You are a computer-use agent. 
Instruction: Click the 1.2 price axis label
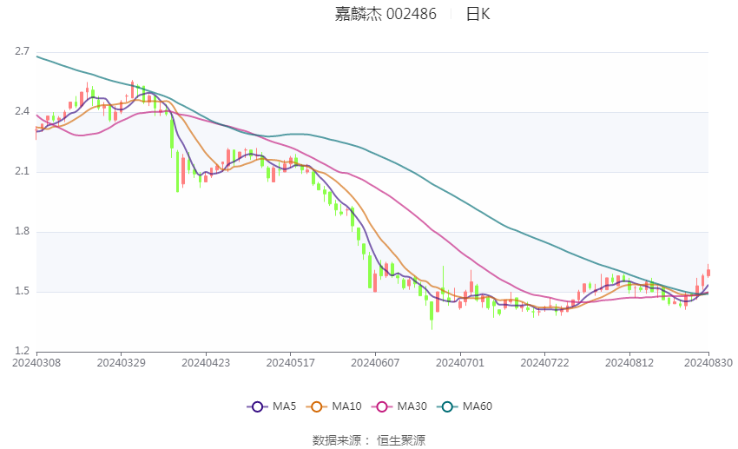(22, 351)
